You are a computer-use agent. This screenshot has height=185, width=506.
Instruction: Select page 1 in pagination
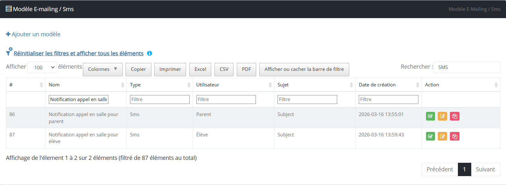(x=464, y=169)
